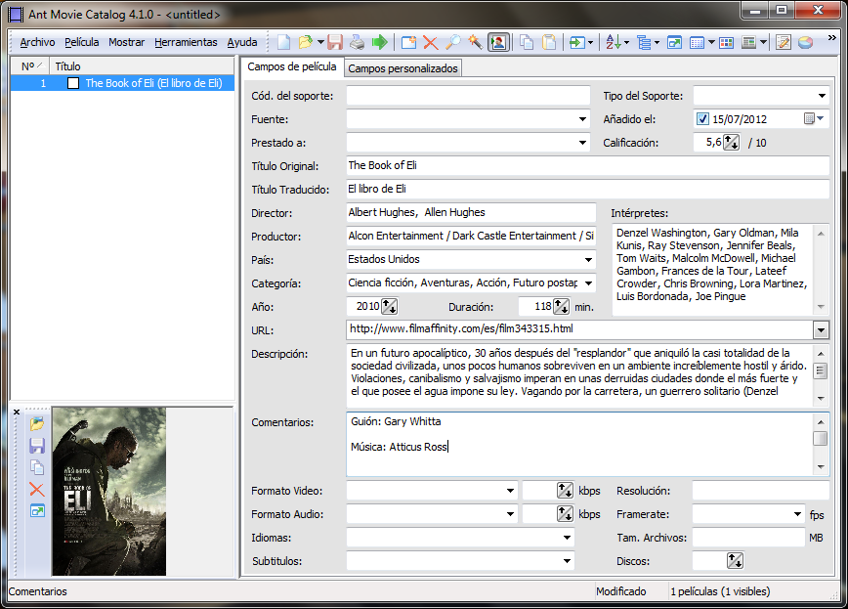This screenshot has width=848, height=609.
Task: Switch to Campos personalizados tab
Action: pyautogui.click(x=403, y=68)
